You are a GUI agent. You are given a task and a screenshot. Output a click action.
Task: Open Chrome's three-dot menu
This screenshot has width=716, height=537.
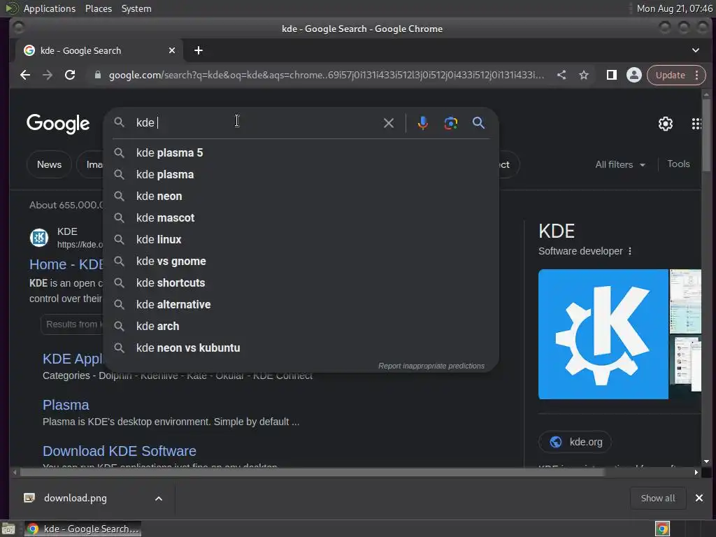click(x=697, y=75)
